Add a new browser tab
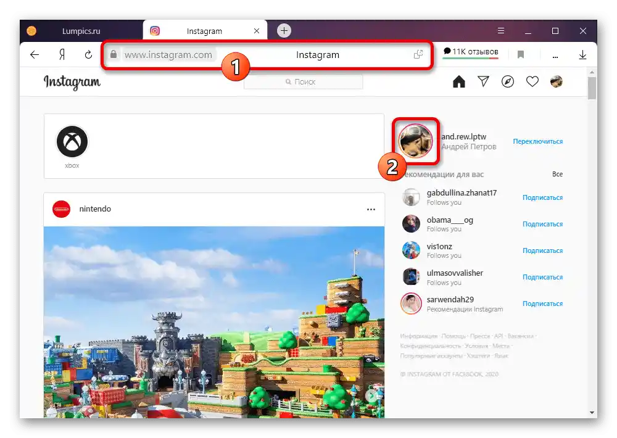The height and width of the screenshot is (438, 617). [284, 31]
